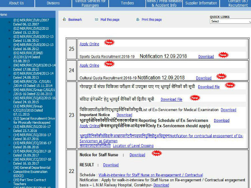Open (16) General Departmental Competitive Examination (GDCE)

(x=32, y=172)
